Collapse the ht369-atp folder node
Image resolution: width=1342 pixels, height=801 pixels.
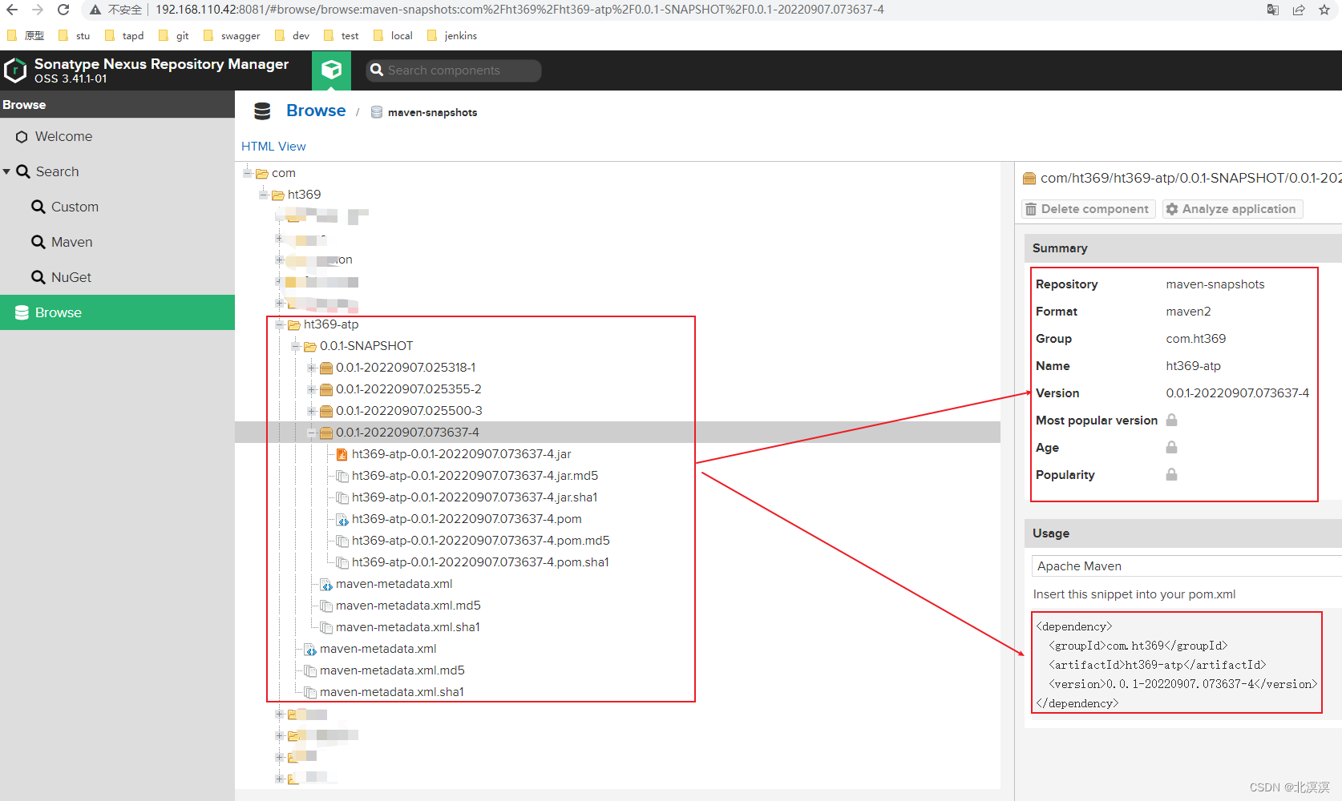(280, 324)
